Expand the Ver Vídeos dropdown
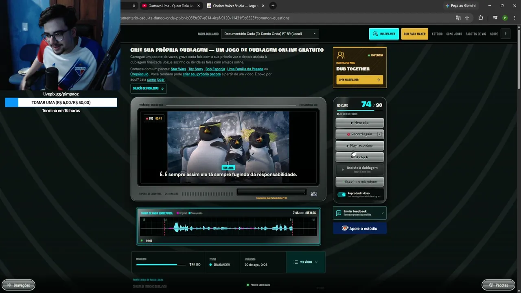521x293 pixels. (x=306, y=262)
